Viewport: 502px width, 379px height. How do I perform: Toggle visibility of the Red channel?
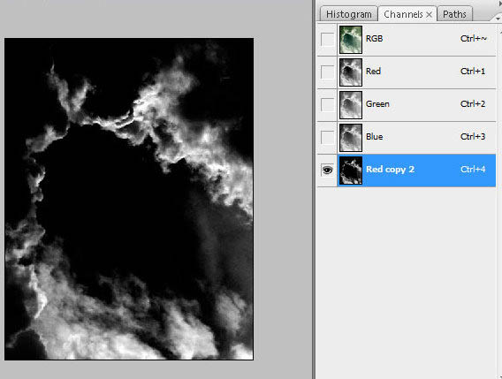327,72
